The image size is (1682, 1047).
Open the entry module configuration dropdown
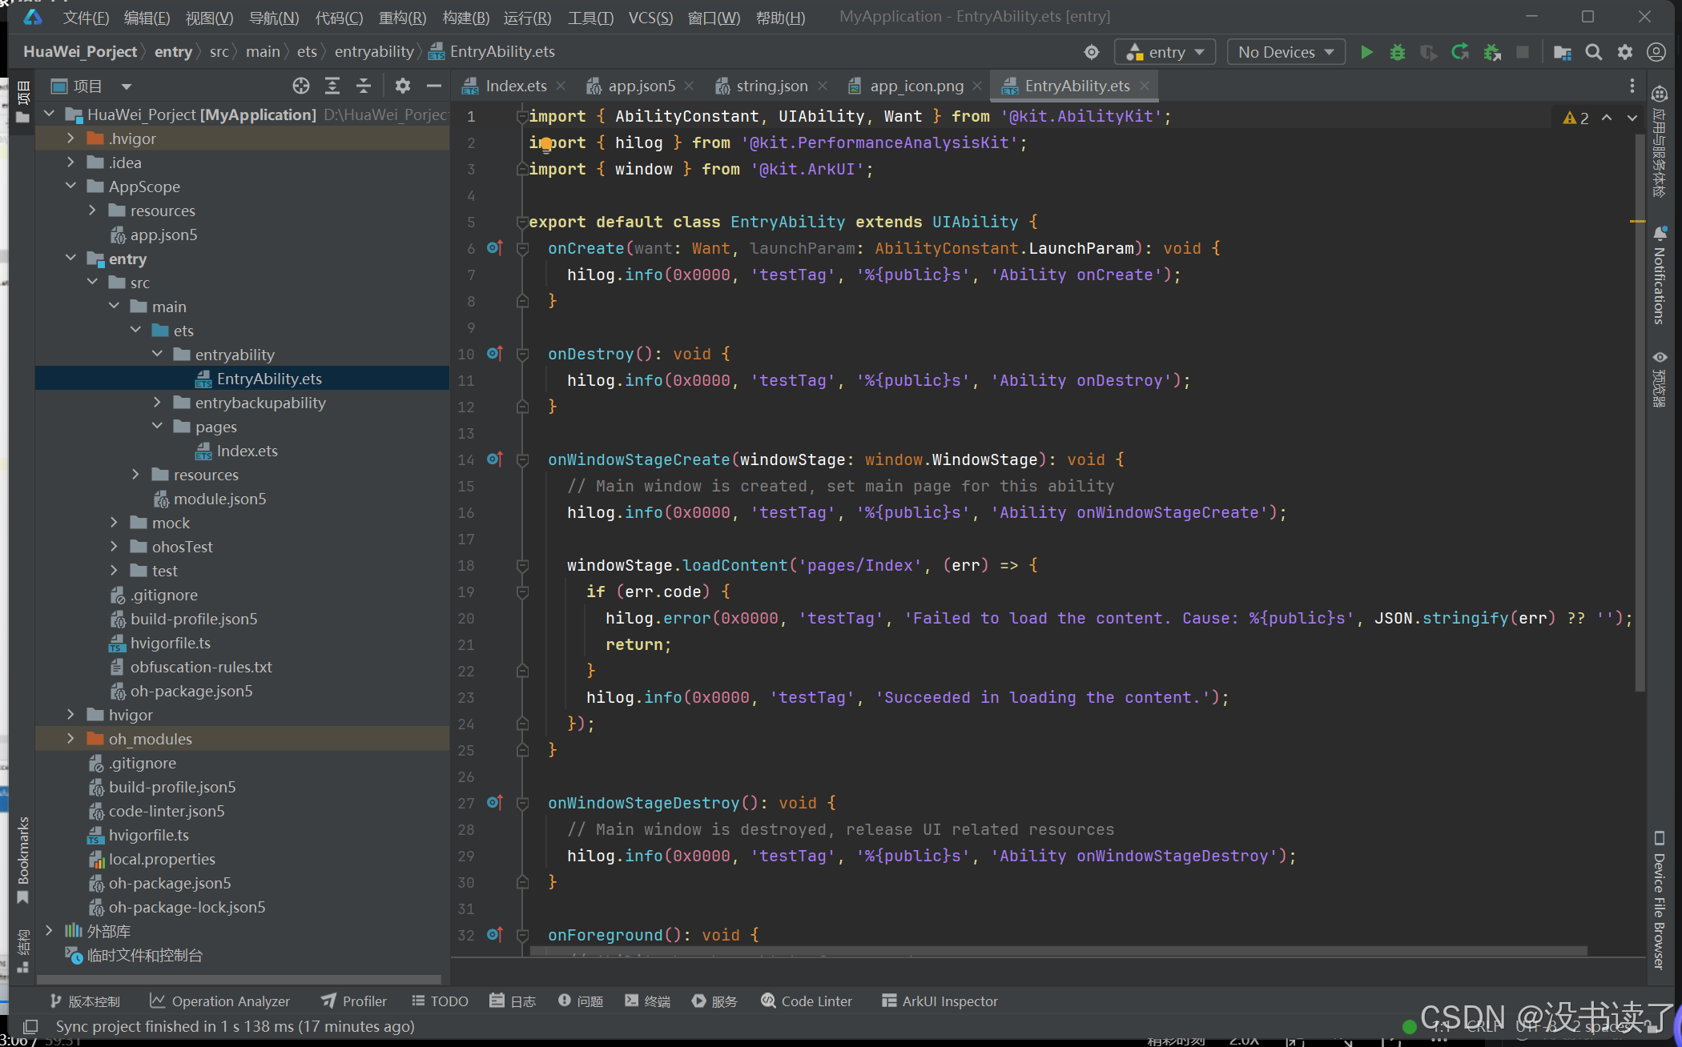coord(1165,53)
